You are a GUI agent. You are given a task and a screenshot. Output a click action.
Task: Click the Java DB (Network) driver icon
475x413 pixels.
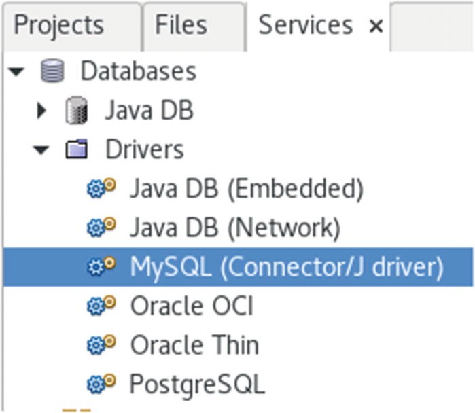(x=101, y=227)
